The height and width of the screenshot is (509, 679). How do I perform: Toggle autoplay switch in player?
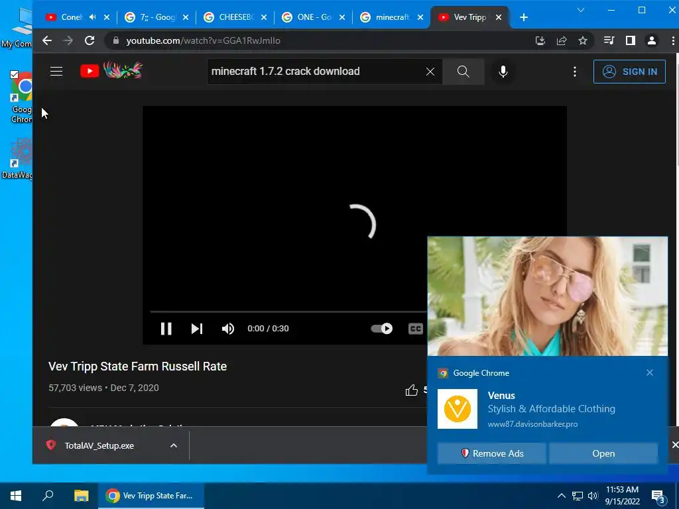click(381, 329)
